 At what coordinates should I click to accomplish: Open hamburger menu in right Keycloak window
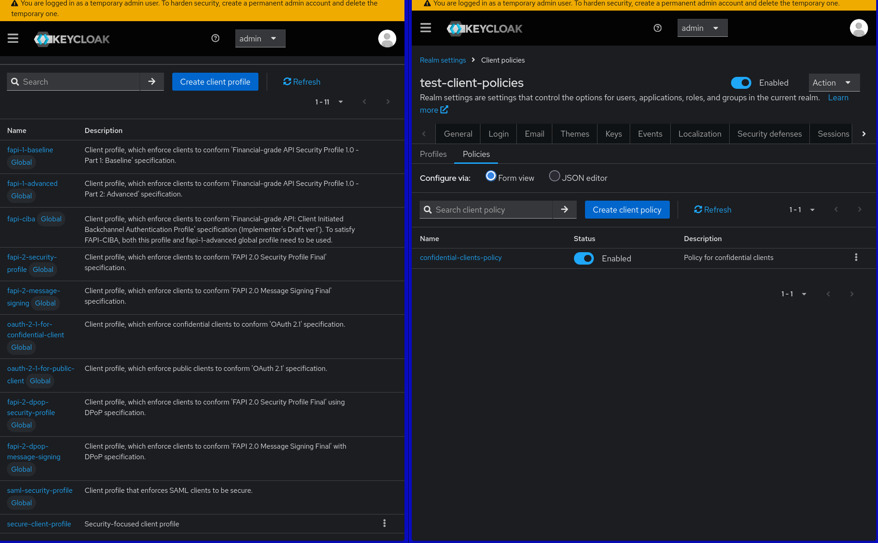click(x=426, y=28)
